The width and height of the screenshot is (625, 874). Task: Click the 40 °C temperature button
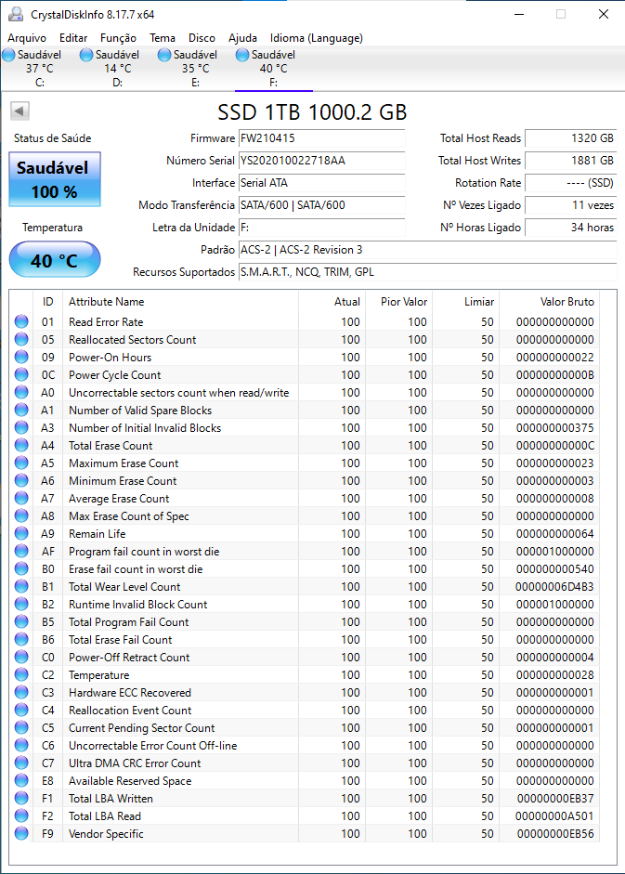(x=55, y=260)
